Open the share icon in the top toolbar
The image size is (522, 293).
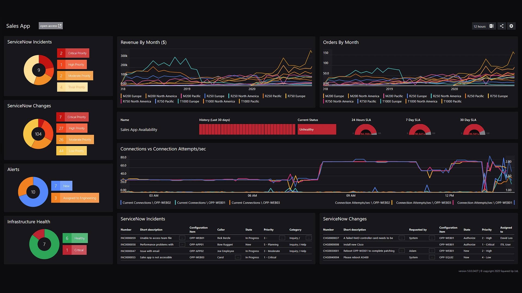tap(501, 26)
